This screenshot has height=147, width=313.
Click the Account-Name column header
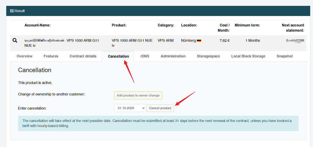point(38,25)
